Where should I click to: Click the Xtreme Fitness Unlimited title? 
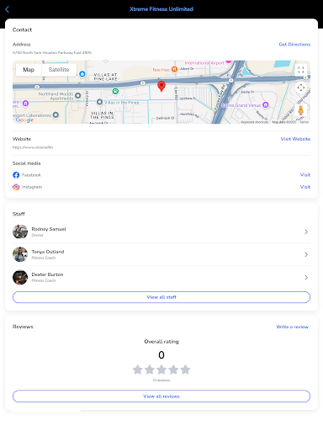click(161, 9)
